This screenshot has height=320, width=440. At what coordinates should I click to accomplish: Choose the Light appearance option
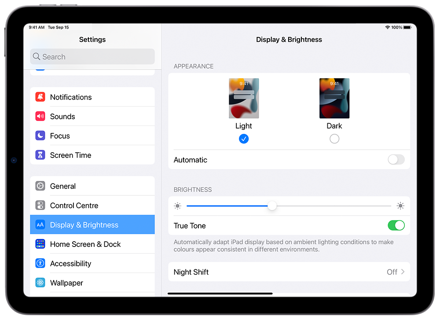coord(244,139)
